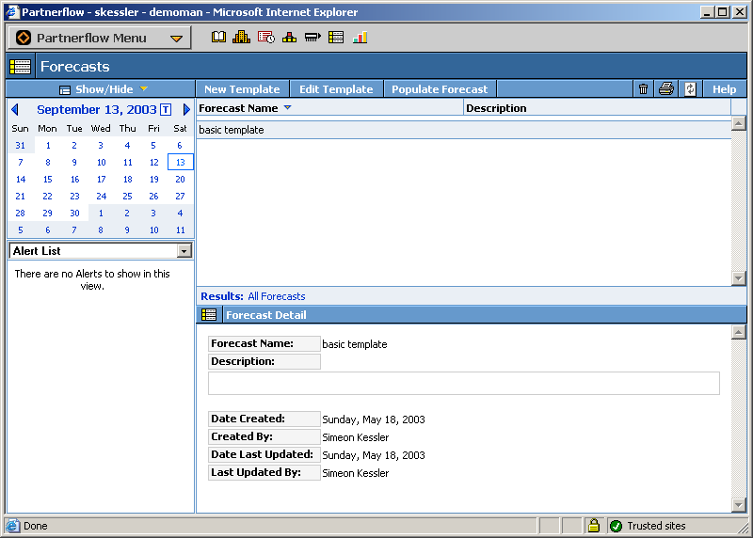The image size is (753, 538).
Task: Refresh the forecast list with refresh icon
Action: [x=690, y=88]
